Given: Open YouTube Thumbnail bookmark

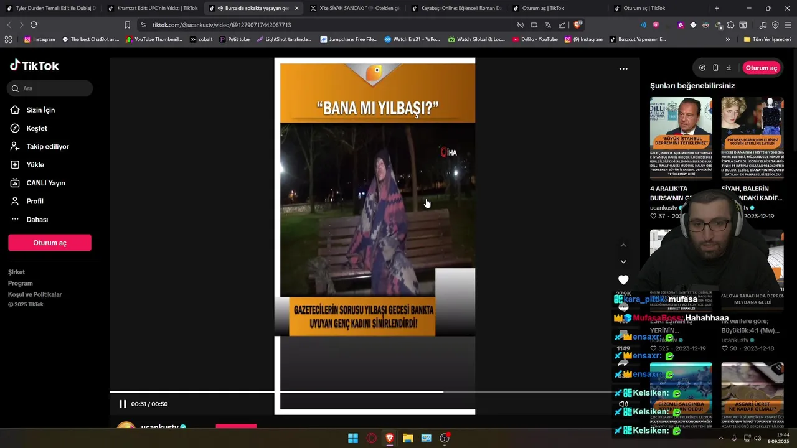Looking at the screenshot, I should click(x=154, y=39).
